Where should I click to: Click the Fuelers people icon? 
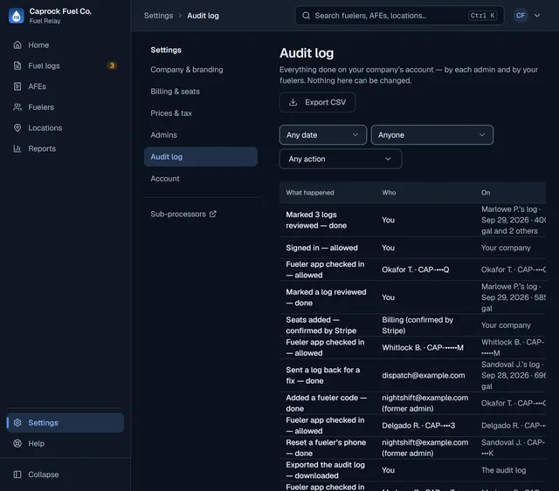tap(17, 106)
